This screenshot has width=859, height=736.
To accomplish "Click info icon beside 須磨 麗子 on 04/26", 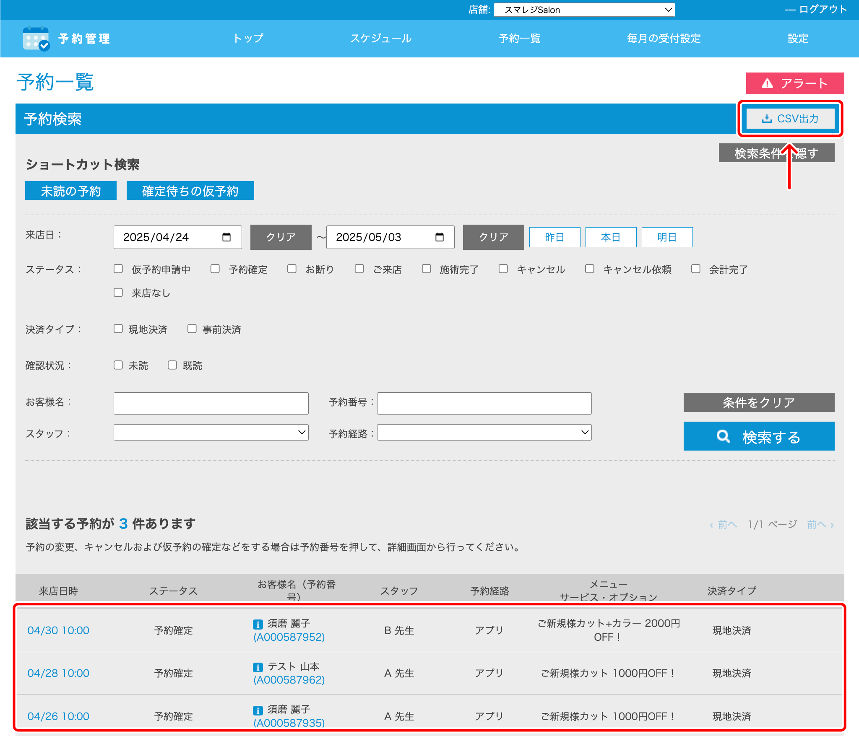I will coord(258,710).
